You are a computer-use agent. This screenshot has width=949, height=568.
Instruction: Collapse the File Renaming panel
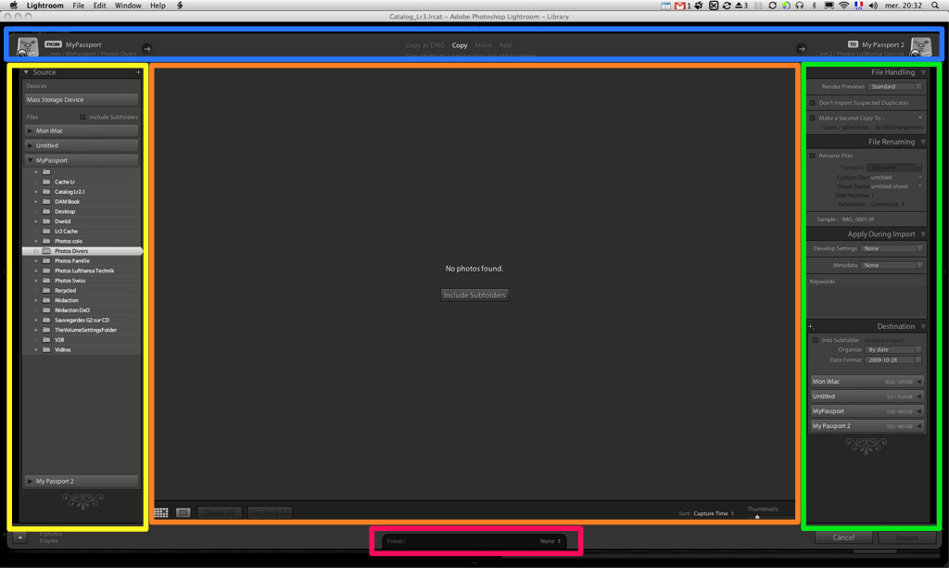pyautogui.click(x=923, y=142)
